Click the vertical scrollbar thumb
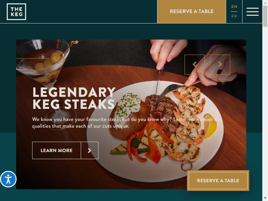 [265, 16]
